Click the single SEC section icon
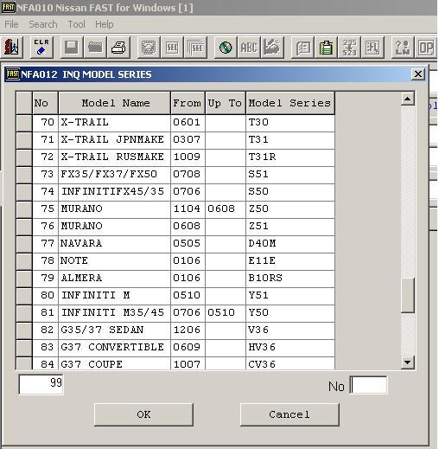This screenshot has width=439, height=449. [x=172, y=47]
